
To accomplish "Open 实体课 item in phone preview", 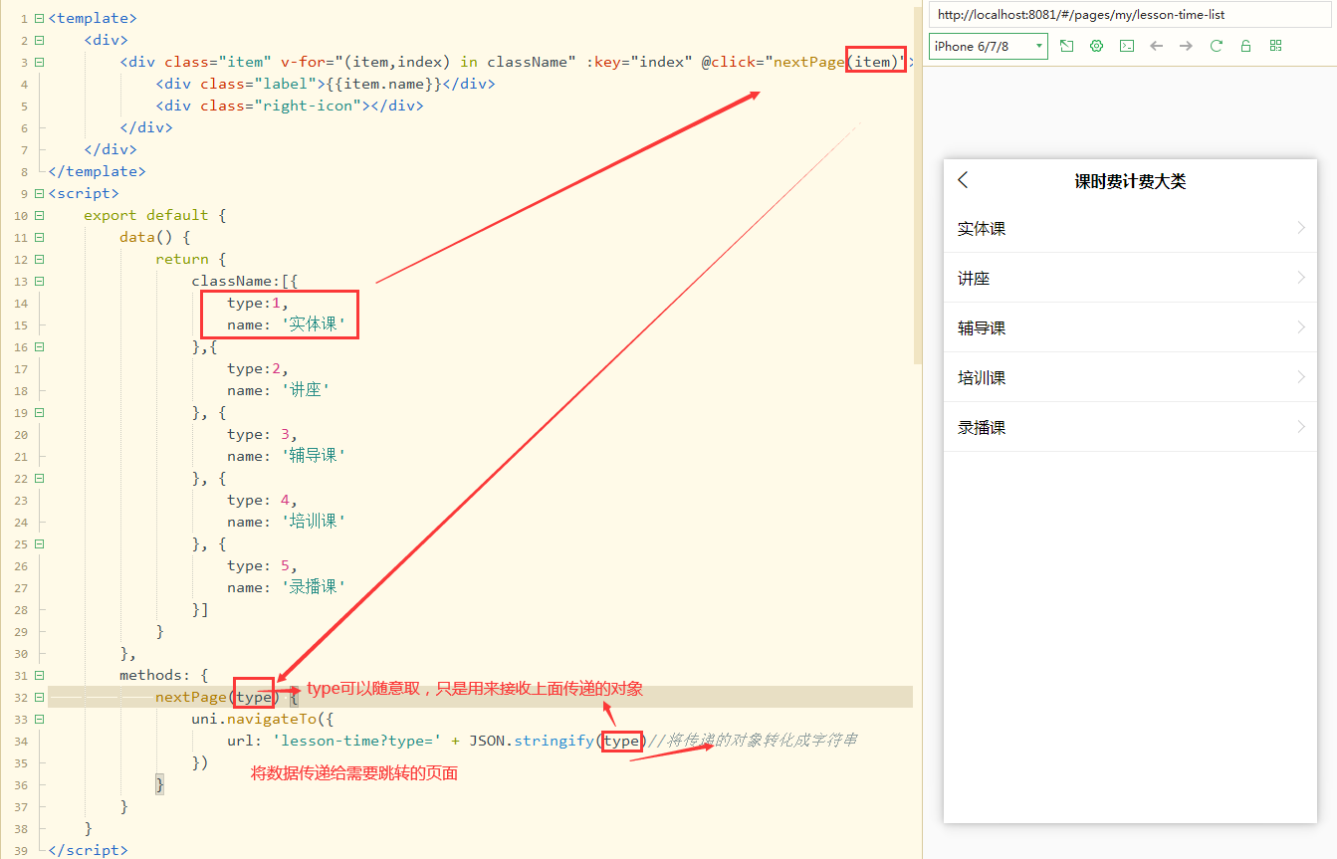I will (1130, 228).
